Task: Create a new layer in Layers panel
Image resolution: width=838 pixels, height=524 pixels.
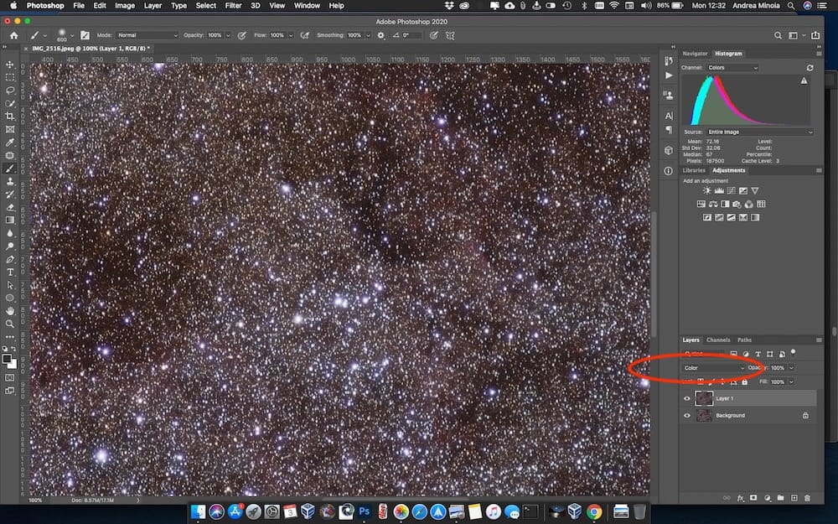Action: (794, 497)
